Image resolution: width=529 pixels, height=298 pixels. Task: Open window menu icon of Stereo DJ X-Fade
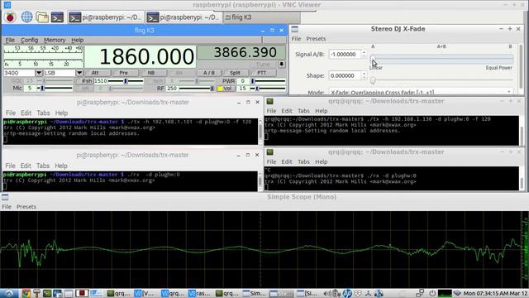click(x=294, y=29)
